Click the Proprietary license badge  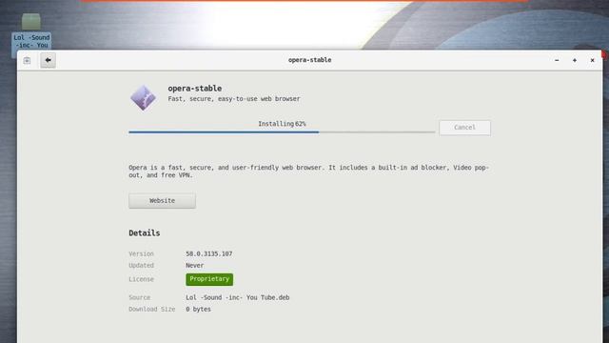[x=209, y=279]
